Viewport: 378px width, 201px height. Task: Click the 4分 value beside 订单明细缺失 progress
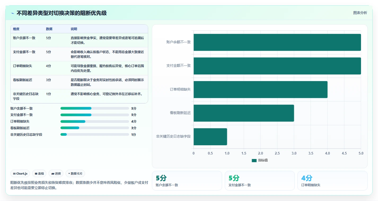point(134,121)
